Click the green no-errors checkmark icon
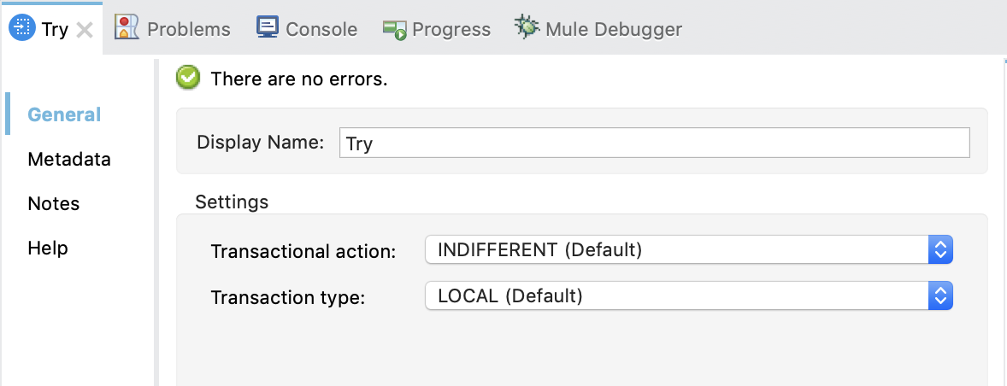1007x386 pixels. [x=188, y=79]
